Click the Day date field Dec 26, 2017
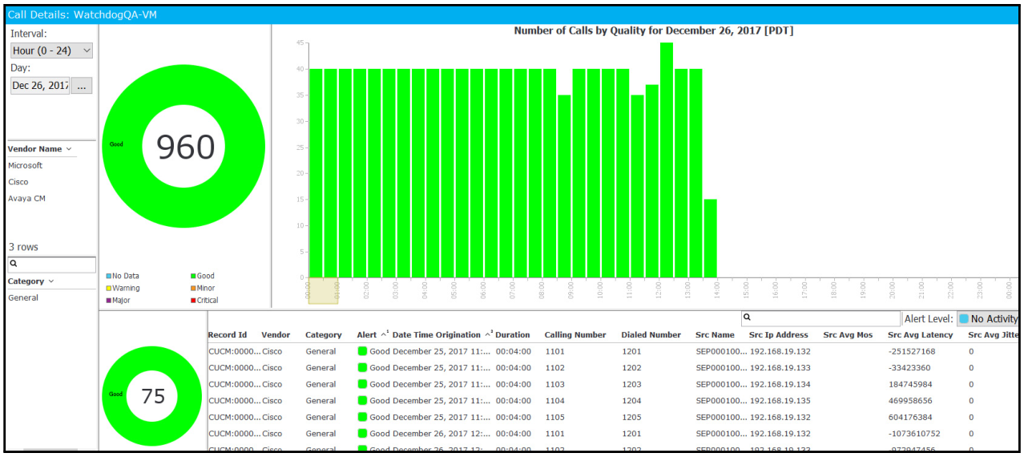The width and height of the screenshot is (1024, 457). (x=40, y=85)
